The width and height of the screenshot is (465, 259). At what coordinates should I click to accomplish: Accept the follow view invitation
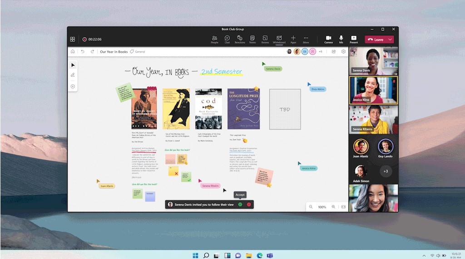coord(240,205)
